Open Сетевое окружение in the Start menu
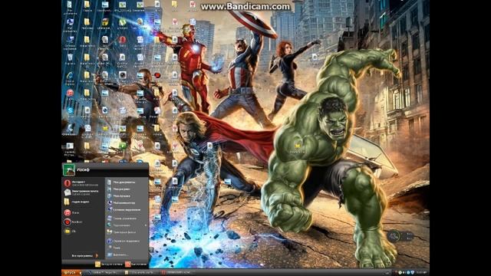Screen dimensions: 491x276 (125, 209)
